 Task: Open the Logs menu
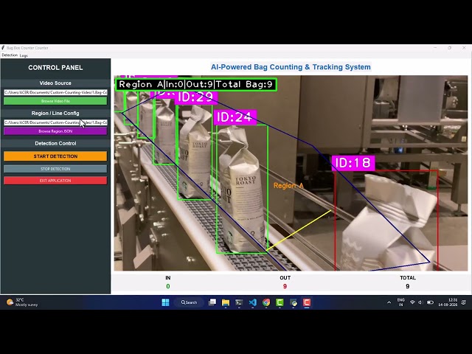click(x=24, y=55)
